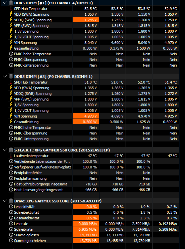Click clock icon of Summe geschrieben row
This screenshot has height=249, width=185.
11,240
